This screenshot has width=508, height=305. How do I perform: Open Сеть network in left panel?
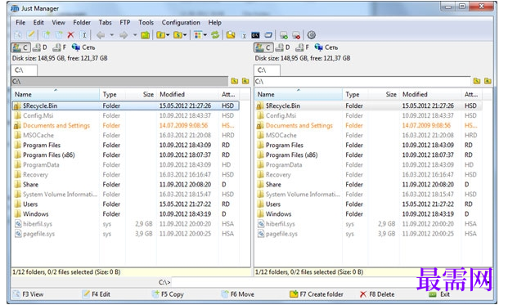pyautogui.click(x=83, y=47)
